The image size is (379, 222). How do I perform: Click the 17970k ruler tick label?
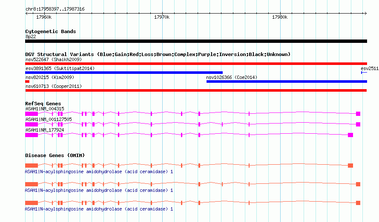point(162,17)
